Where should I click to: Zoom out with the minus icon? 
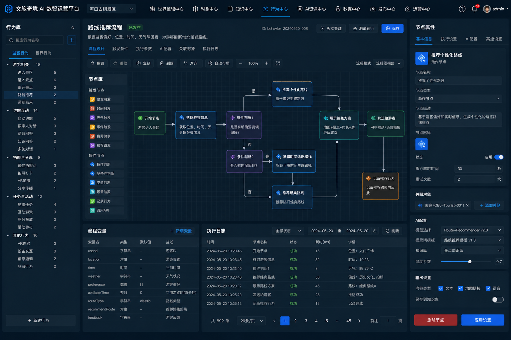click(x=241, y=63)
